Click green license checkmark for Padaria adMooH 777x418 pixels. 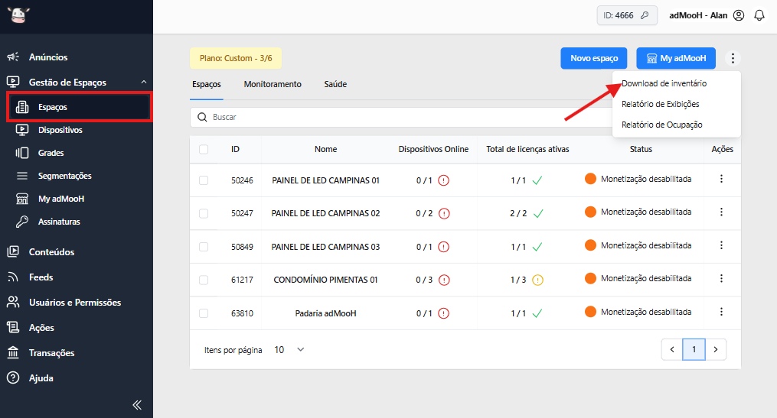(x=537, y=313)
